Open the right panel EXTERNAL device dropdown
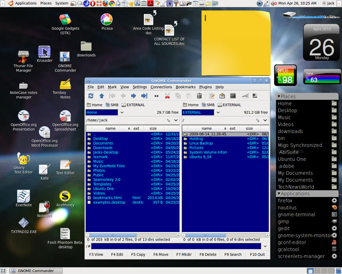Image resolution: width=342 pixels, height=274 pixels. (x=218, y=112)
